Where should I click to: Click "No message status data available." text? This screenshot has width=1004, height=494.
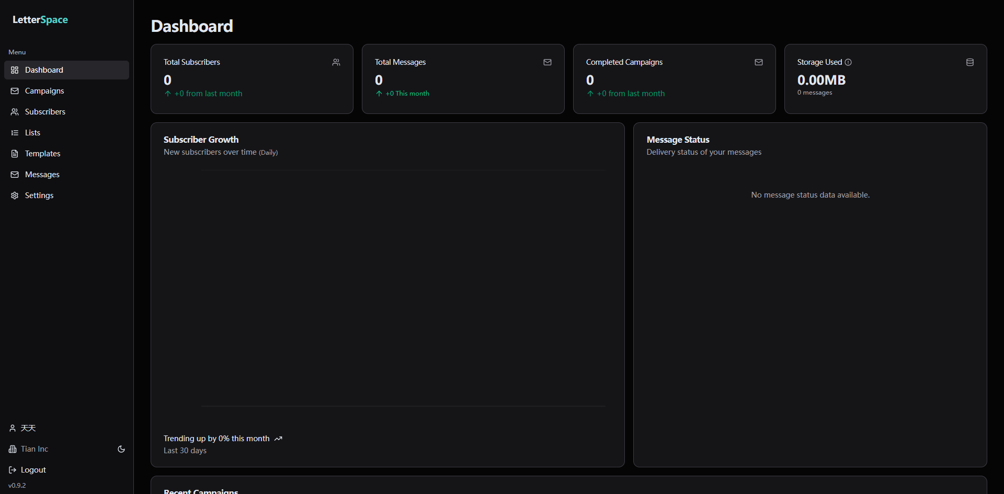pyautogui.click(x=811, y=195)
